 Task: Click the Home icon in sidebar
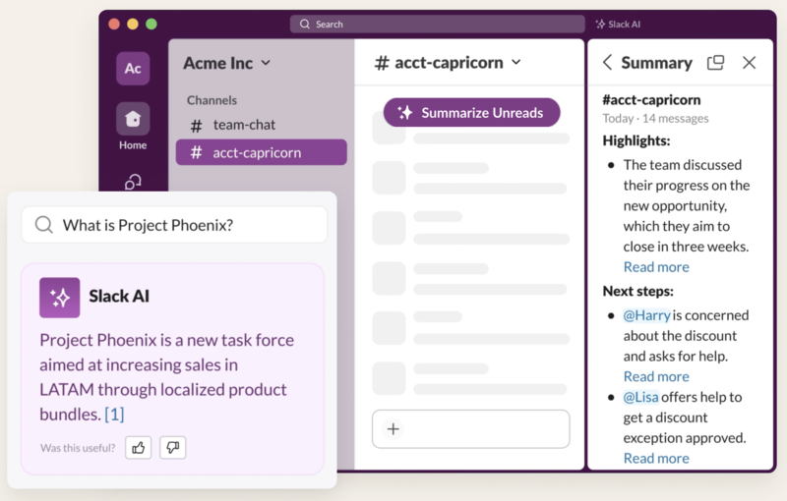133,120
